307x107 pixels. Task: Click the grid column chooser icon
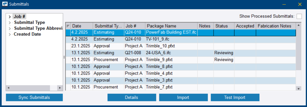tap(68, 26)
